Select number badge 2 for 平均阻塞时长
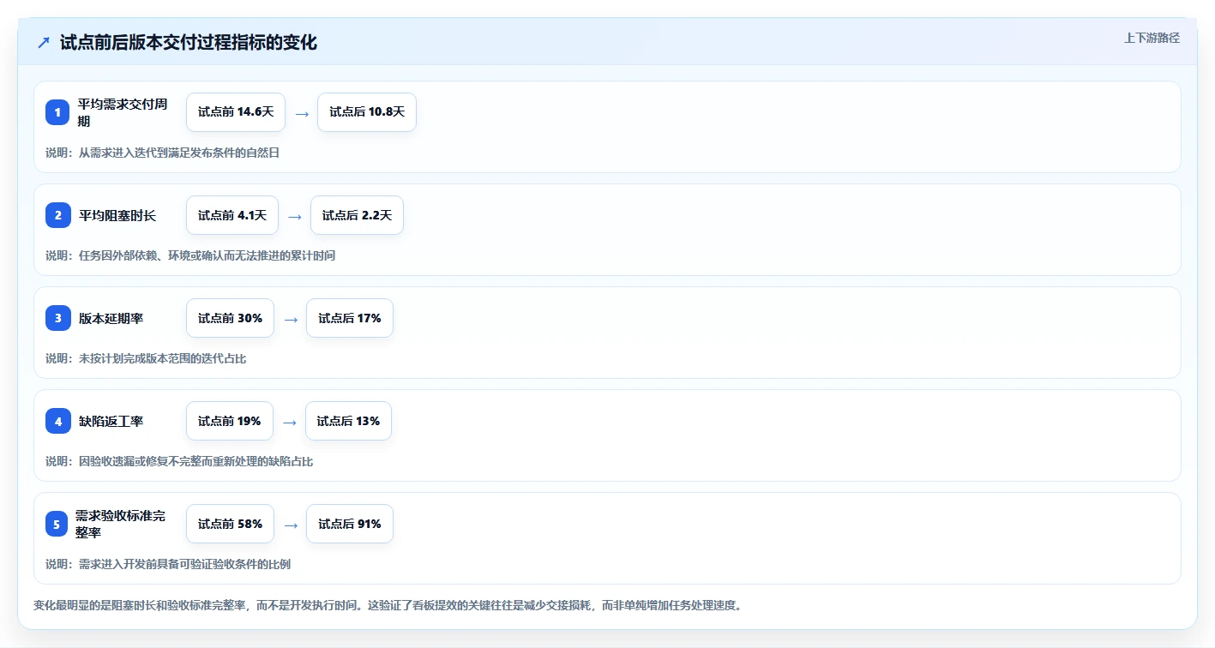 click(57, 215)
